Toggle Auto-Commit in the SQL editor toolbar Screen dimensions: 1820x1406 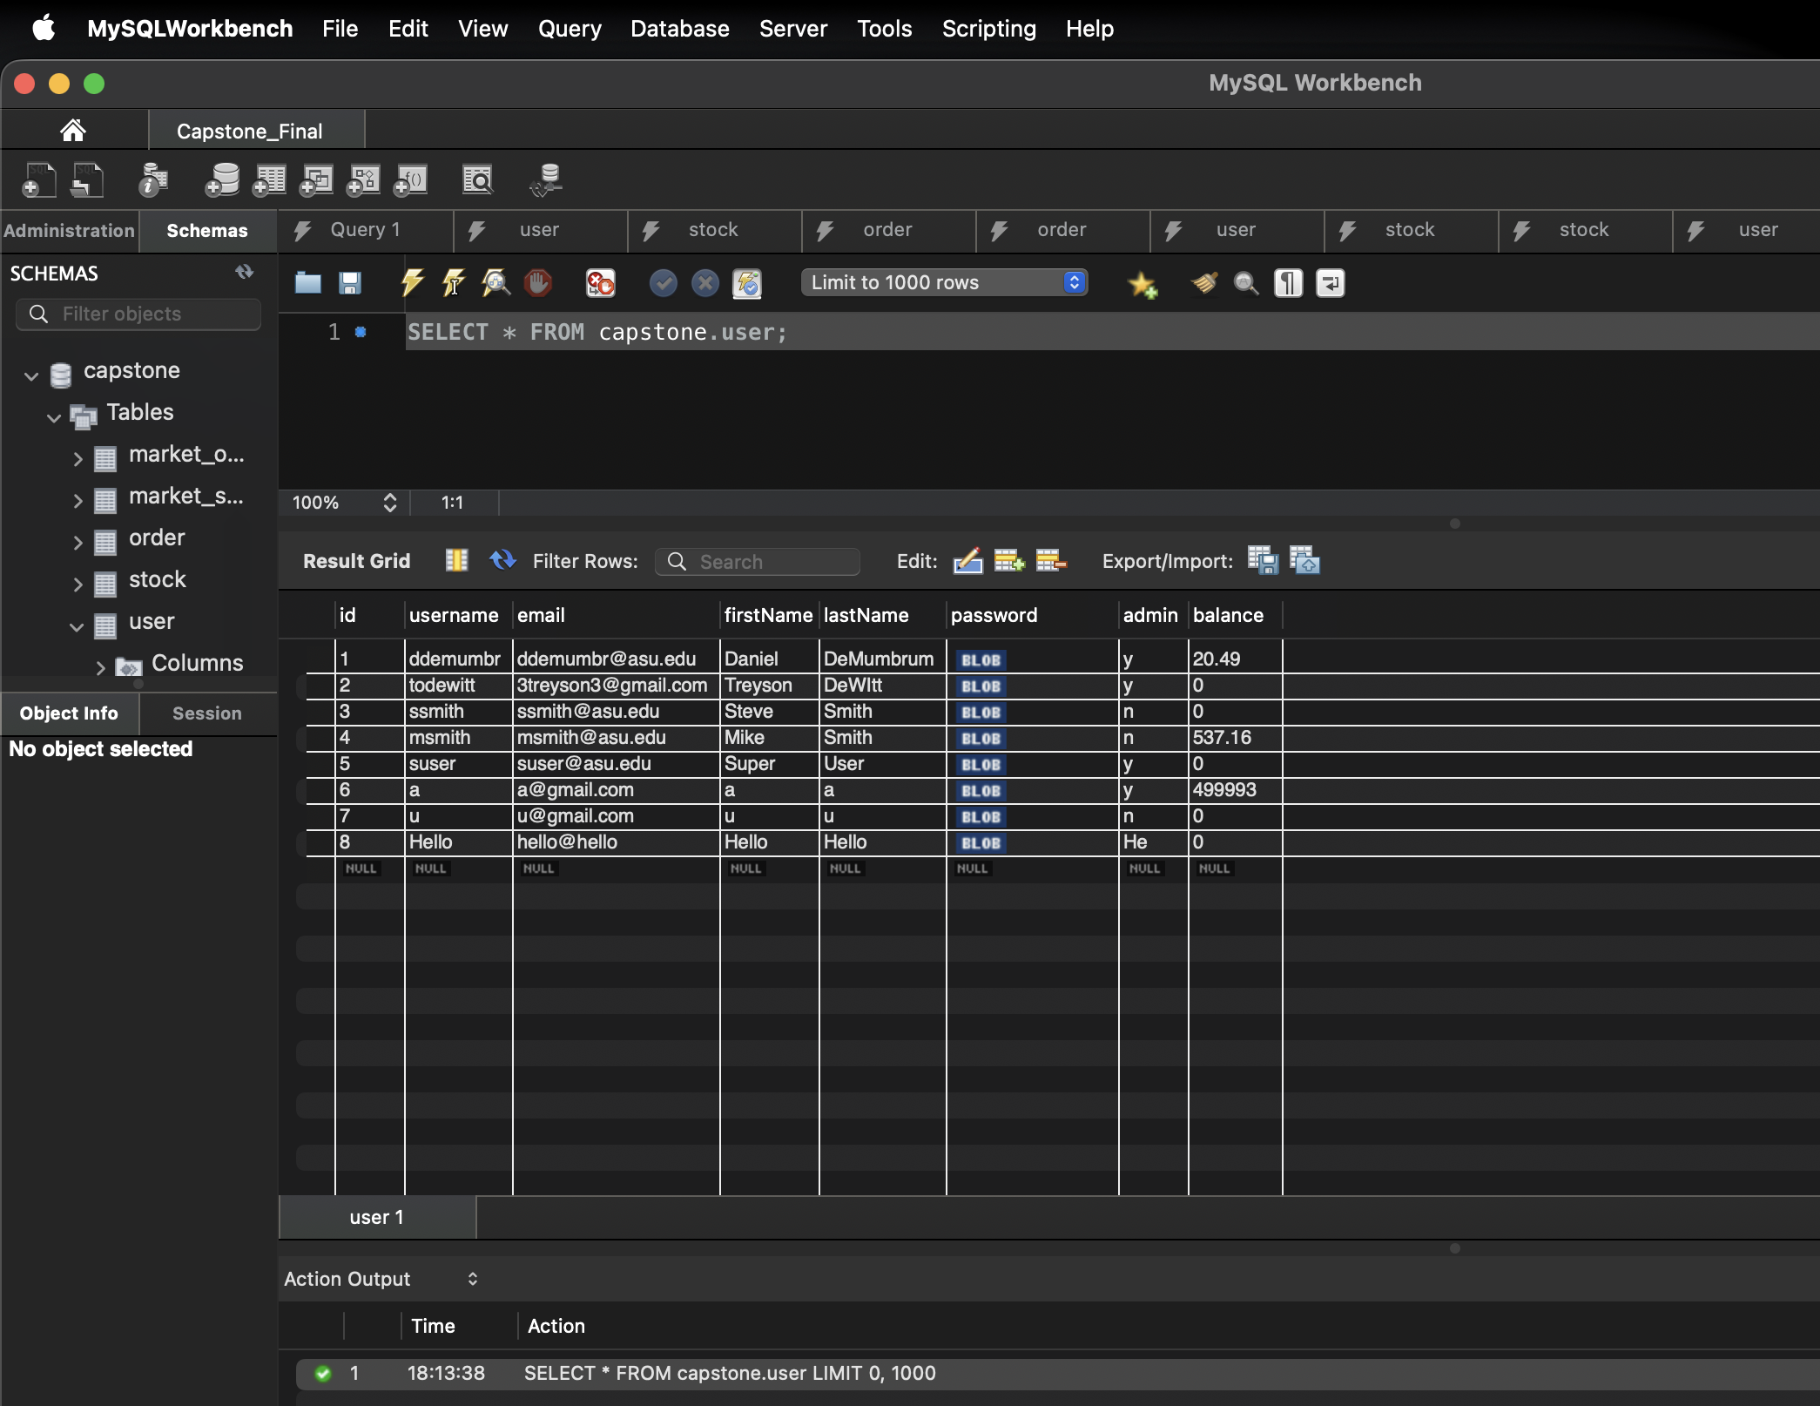pos(747,283)
